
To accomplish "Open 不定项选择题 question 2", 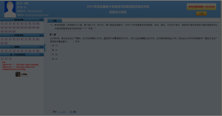I will (x=6, y=58).
